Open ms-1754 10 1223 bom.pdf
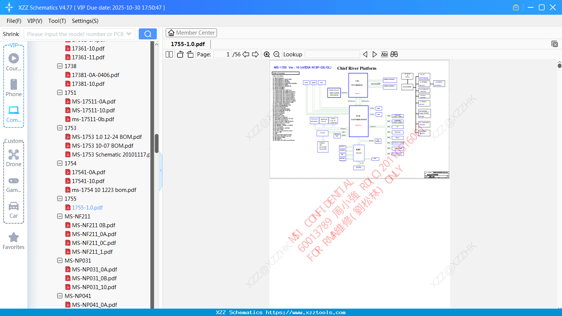The width and height of the screenshot is (562, 316). pos(104,190)
